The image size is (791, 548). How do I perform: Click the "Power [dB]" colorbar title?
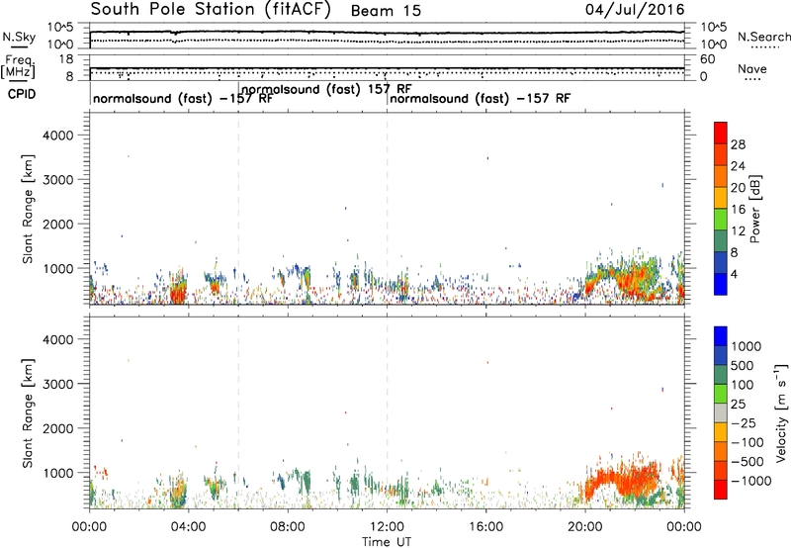(755, 209)
